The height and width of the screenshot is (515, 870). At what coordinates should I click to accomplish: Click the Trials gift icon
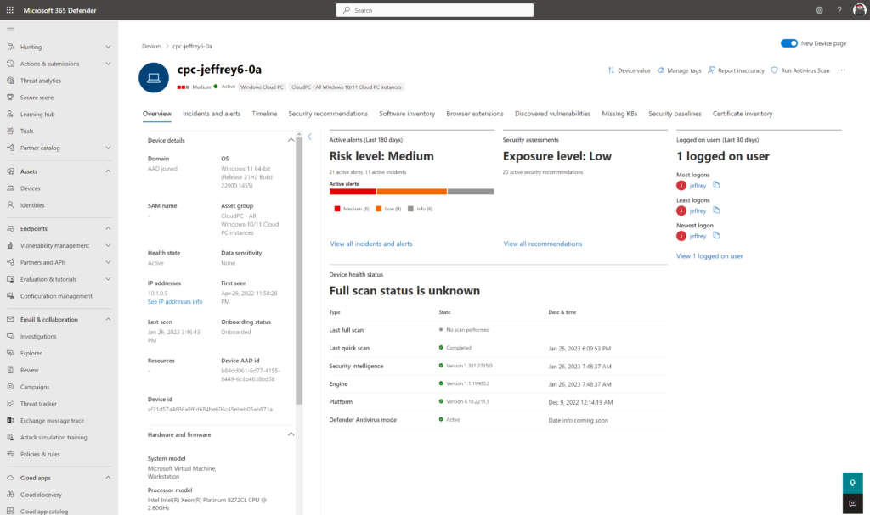(x=10, y=131)
